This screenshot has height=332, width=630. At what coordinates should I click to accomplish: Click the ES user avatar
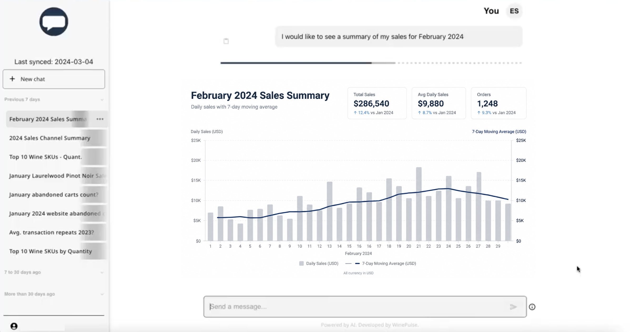pos(514,11)
